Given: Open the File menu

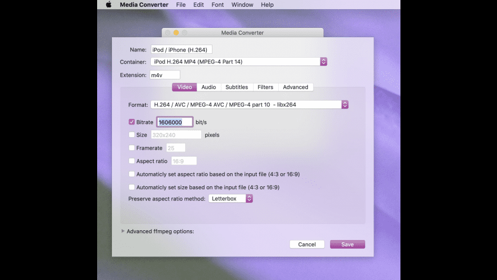Looking at the screenshot, I should 181,5.
